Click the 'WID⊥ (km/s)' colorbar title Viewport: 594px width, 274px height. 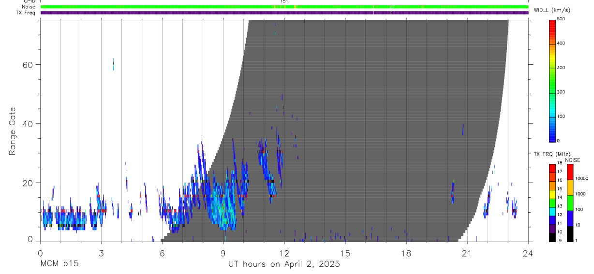click(x=551, y=10)
